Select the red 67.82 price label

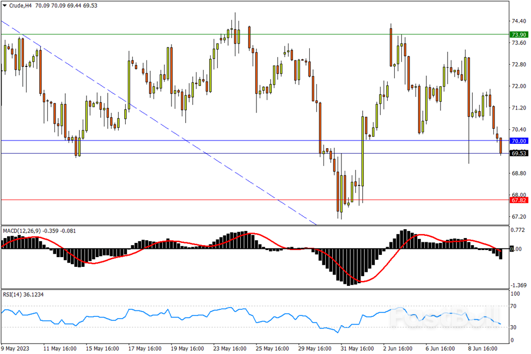(518, 200)
